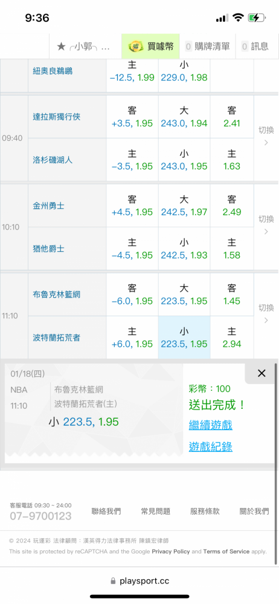Select 大 243.0, 1.94 for Dallas game
The width and height of the screenshot is (279, 604).
pyautogui.click(x=184, y=117)
